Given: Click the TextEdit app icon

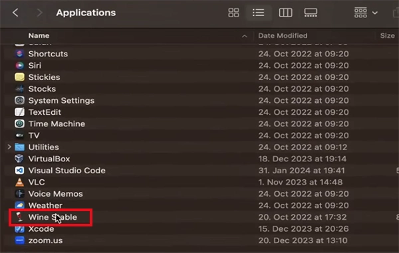Looking at the screenshot, I should click(19, 112).
